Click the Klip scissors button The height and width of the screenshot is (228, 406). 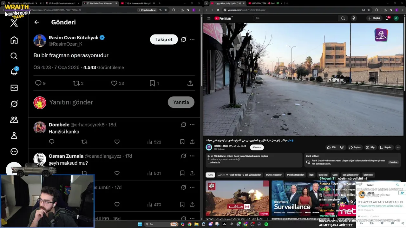point(370,147)
